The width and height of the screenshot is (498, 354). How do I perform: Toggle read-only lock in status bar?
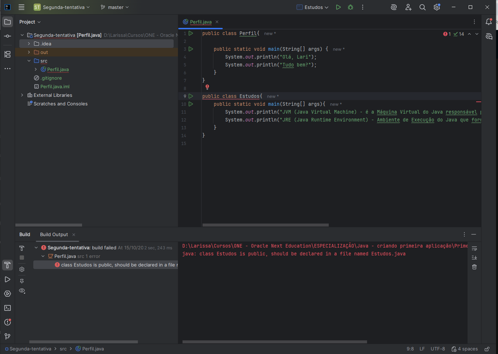(x=487, y=349)
